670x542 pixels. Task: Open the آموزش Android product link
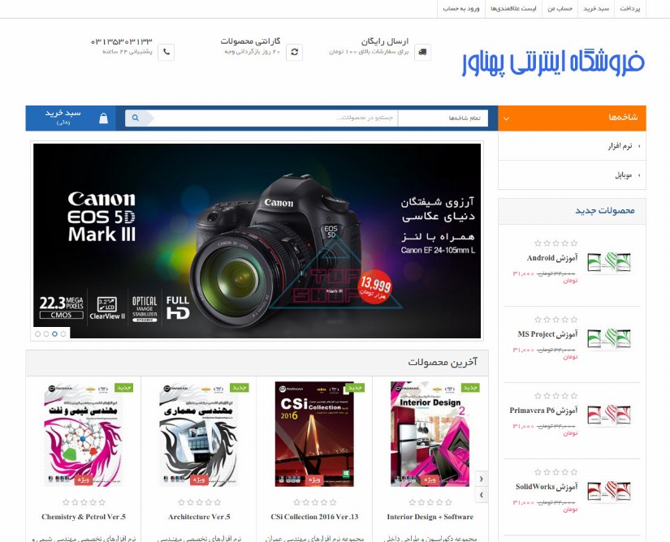[x=552, y=258]
